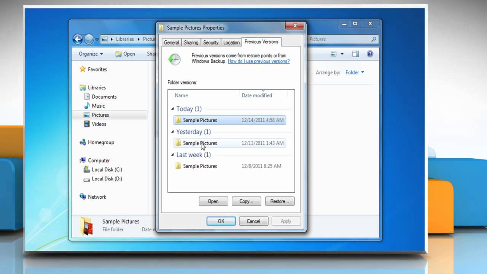
Task: Click the Copy... button
Action: pos(247,201)
